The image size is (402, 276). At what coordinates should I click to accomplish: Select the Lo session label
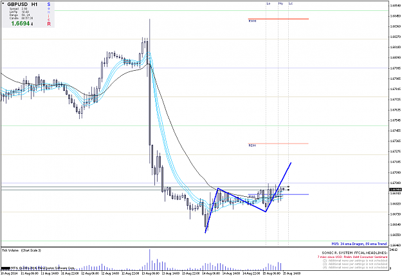pyautogui.click(x=268, y=3)
